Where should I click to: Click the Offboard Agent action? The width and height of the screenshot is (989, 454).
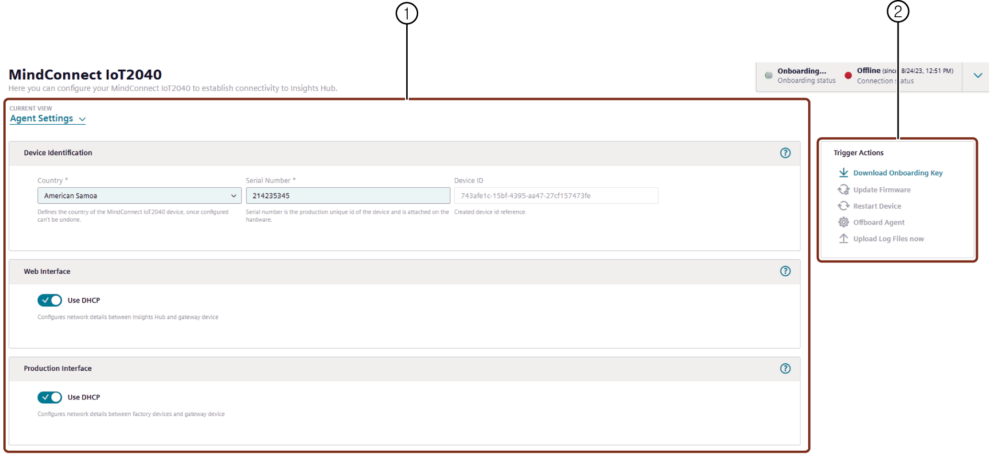point(879,222)
